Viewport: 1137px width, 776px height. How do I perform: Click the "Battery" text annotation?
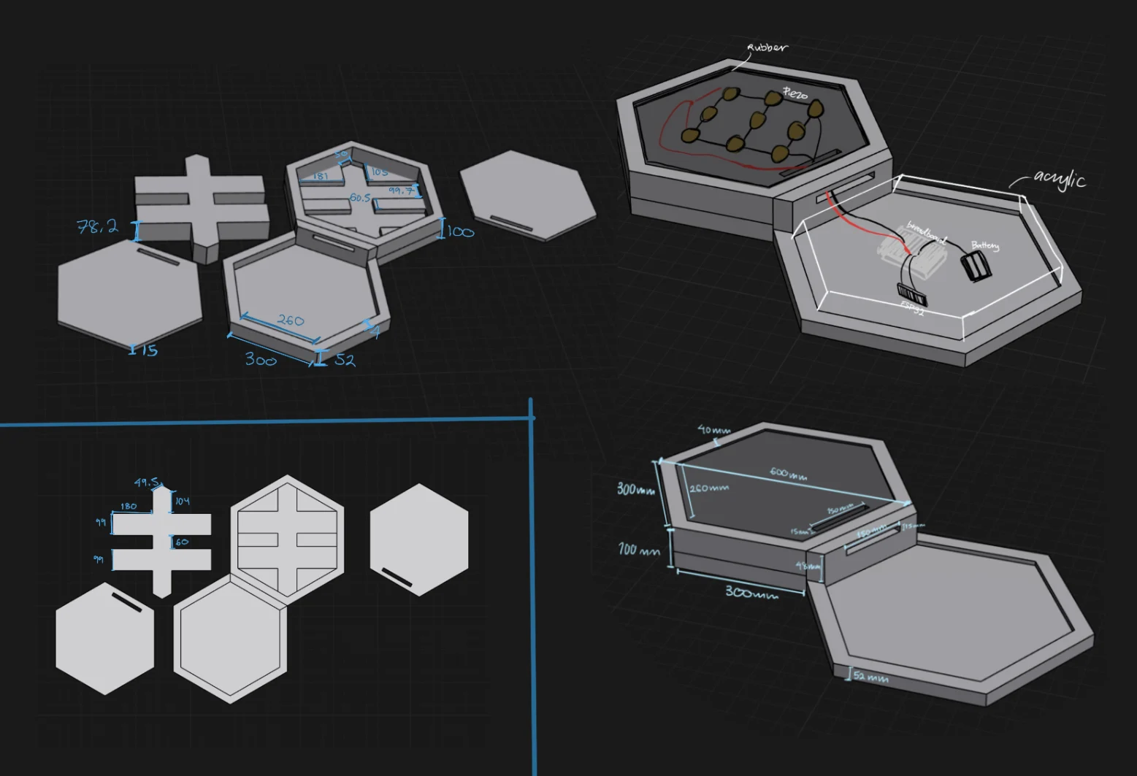click(x=984, y=245)
